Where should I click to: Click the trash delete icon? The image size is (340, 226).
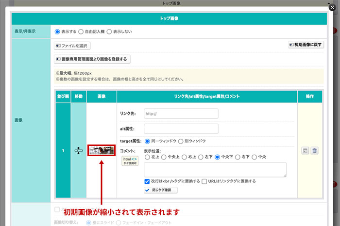tap(314, 151)
